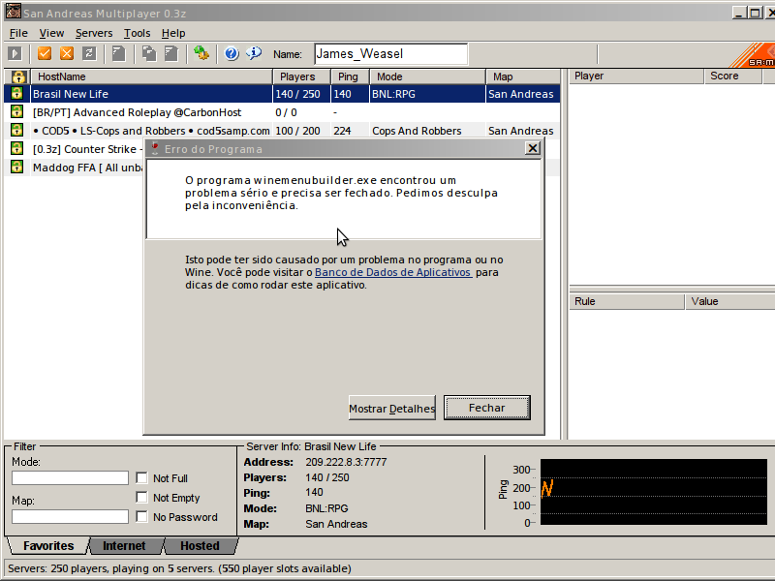Switch to the Internet tab

(124, 546)
